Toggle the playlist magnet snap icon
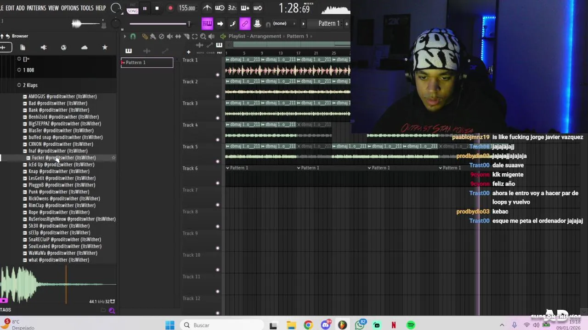 (133, 36)
